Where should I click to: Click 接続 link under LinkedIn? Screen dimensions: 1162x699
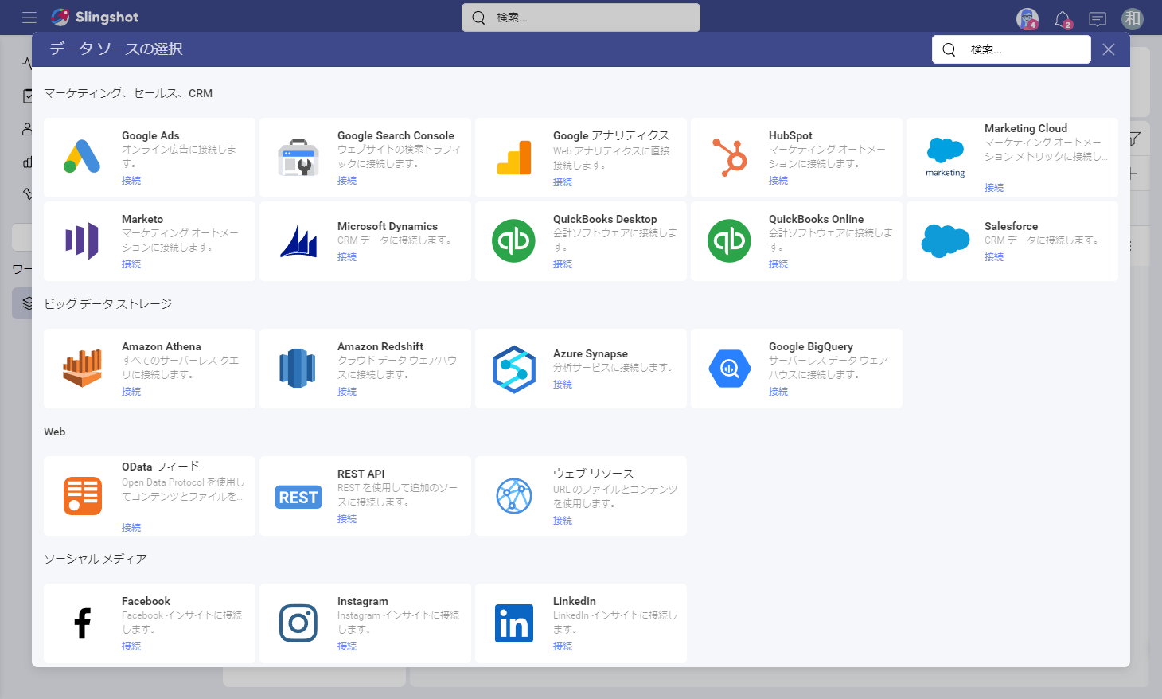(563, 646)
